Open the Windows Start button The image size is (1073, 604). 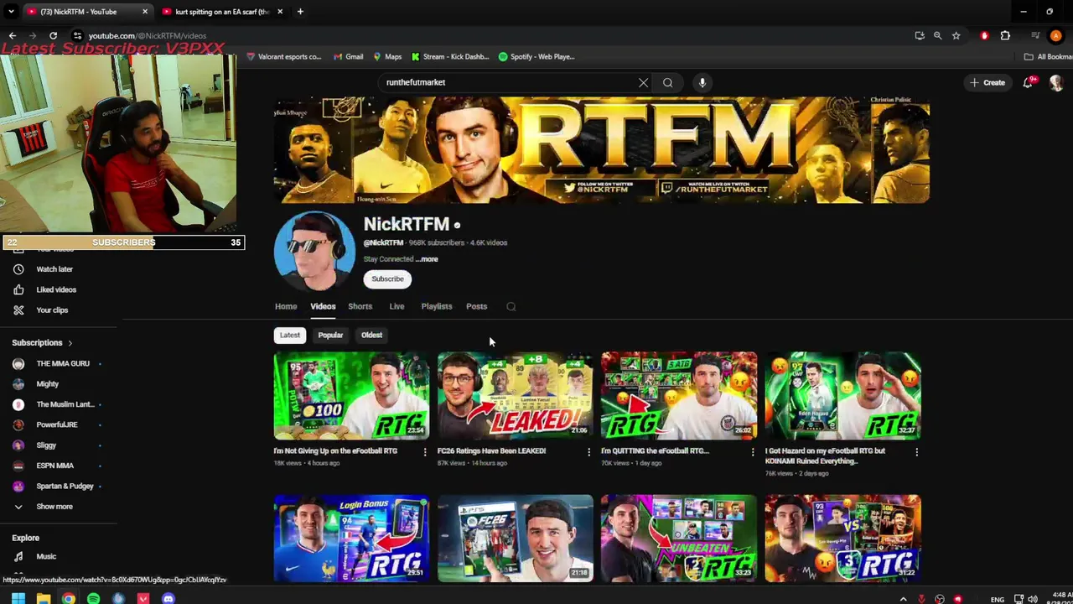click(18, 598)
